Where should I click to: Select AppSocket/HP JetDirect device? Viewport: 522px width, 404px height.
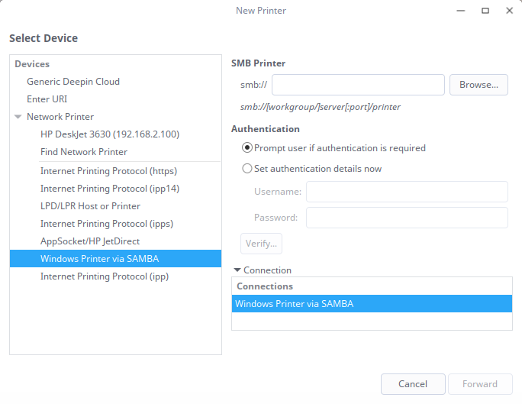click(90, 241)
